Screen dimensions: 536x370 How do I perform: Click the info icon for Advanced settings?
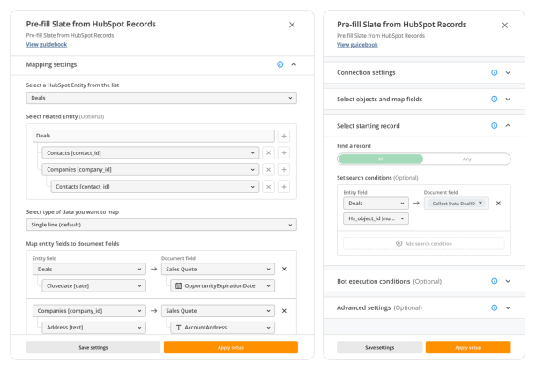coord(495,307)
